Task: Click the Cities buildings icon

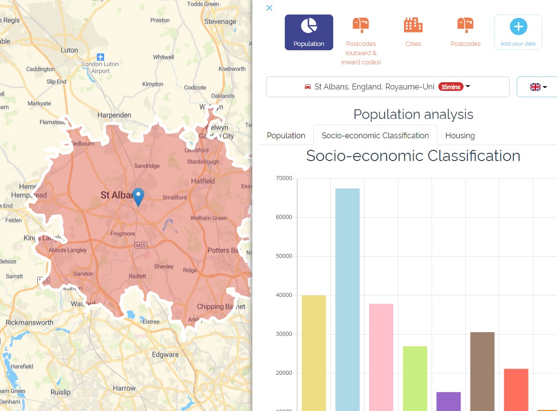Action: coord(413,24)
